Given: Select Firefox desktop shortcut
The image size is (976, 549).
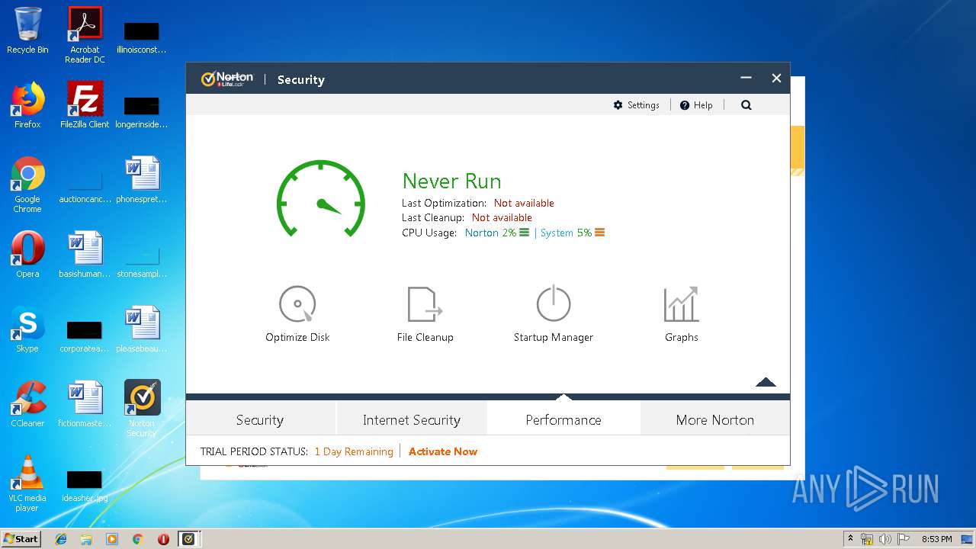Looking at the screenshot, I should (27, 105).
